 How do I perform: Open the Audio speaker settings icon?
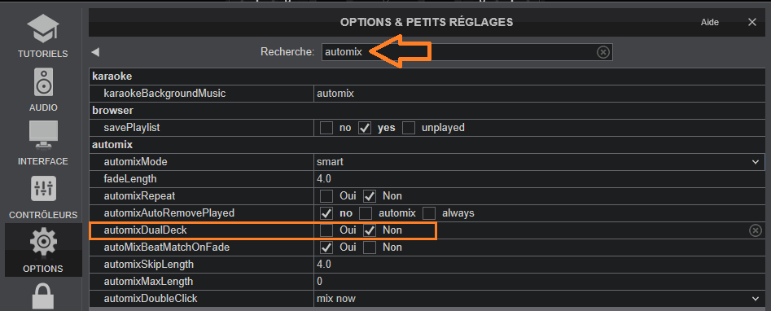(43, 81)
